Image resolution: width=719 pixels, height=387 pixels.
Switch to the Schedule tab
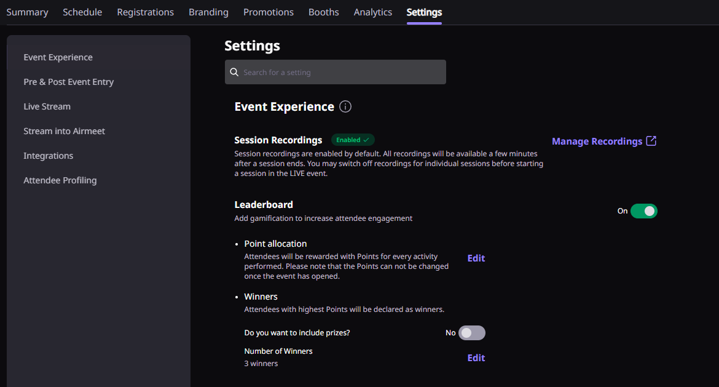pos(82,12)
